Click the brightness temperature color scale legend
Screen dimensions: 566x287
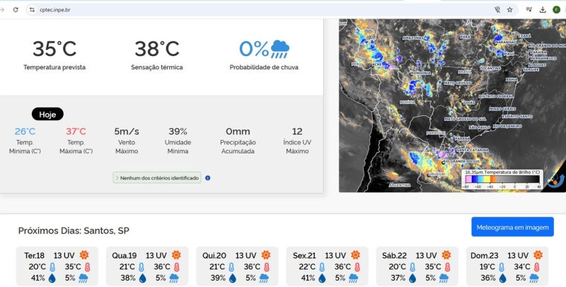pos(502,179)
